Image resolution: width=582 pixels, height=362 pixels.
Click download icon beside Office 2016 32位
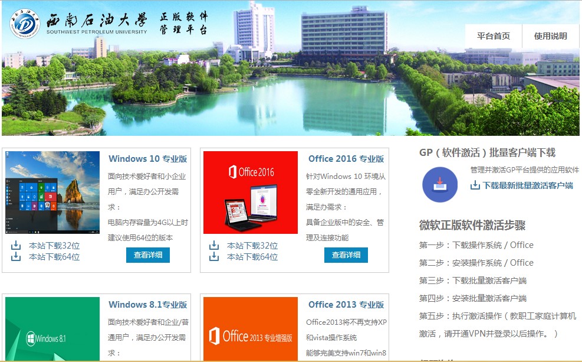214,245
